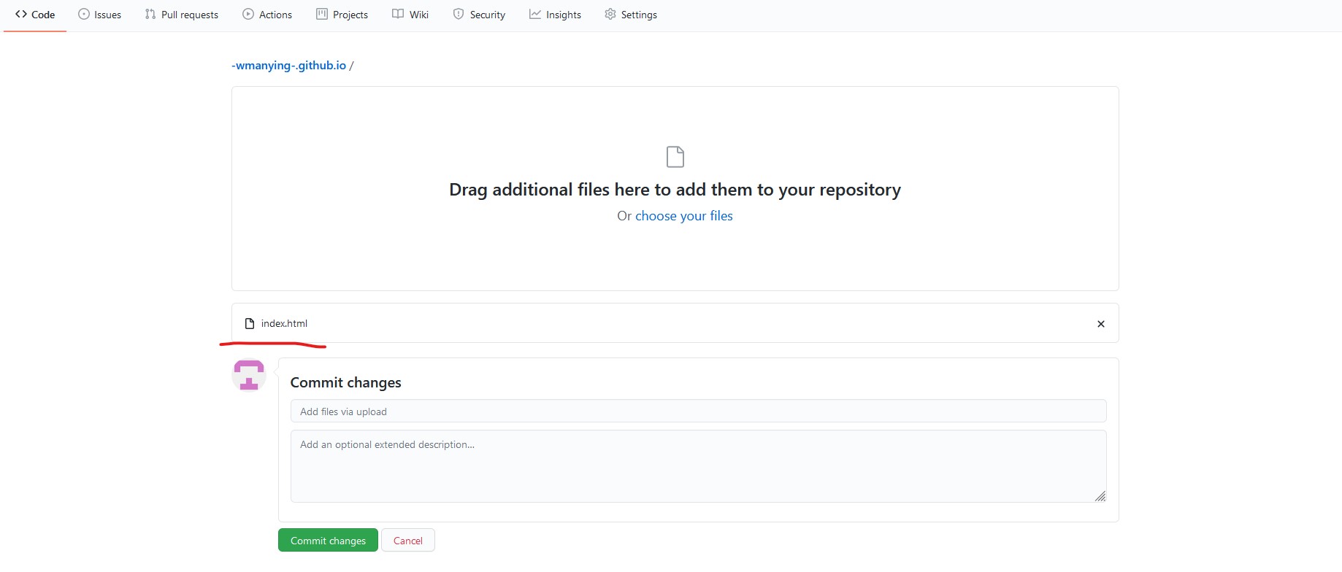Focus the optional extended description box

[x=698, y=466]
